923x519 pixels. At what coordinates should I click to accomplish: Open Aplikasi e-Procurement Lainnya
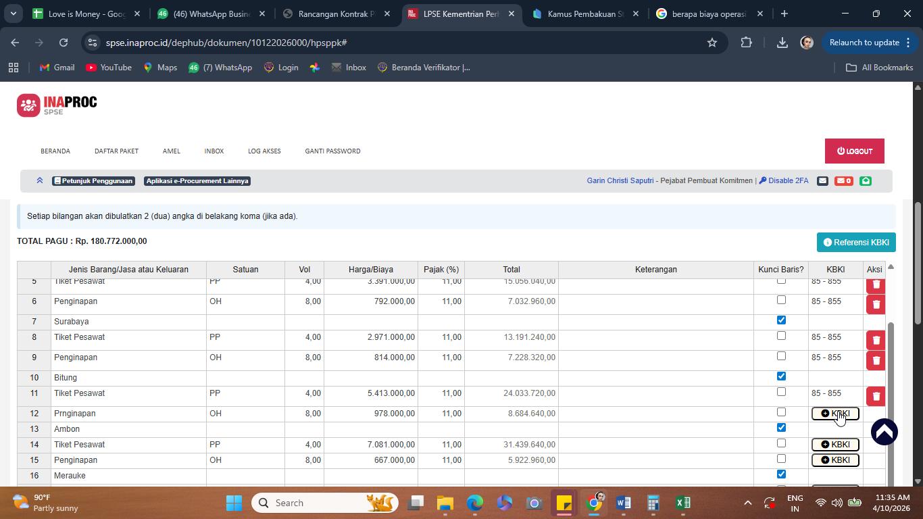(197, 180)
